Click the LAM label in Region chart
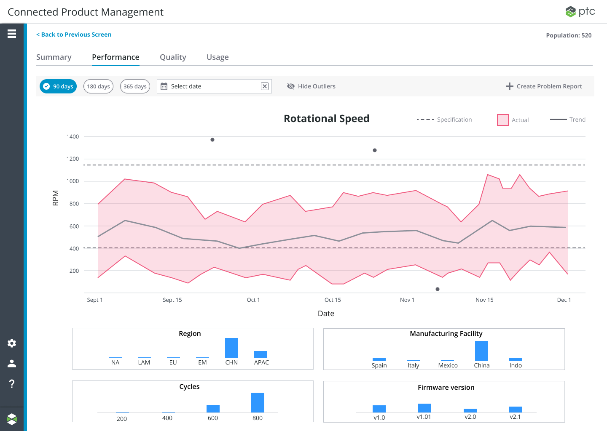The image size is (607, 431). [144, 362]
